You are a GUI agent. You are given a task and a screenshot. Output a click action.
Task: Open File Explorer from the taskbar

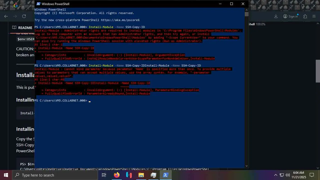click(x=141, y=175)
